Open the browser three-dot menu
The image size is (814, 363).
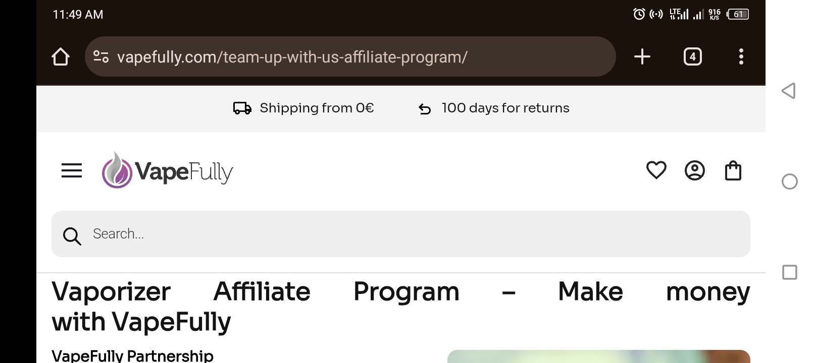tap(741, 56)
